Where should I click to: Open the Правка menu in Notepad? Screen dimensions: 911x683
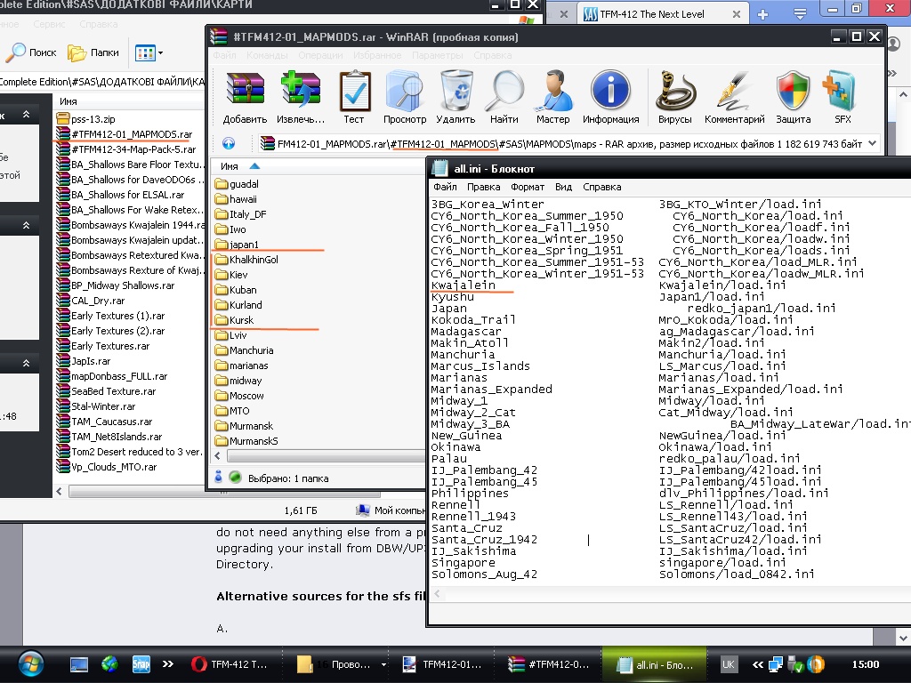point(483,188)
